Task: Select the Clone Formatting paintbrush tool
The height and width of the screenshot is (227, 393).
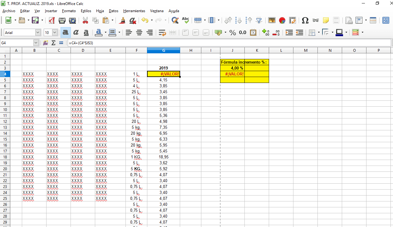Action: click(122, 20)
